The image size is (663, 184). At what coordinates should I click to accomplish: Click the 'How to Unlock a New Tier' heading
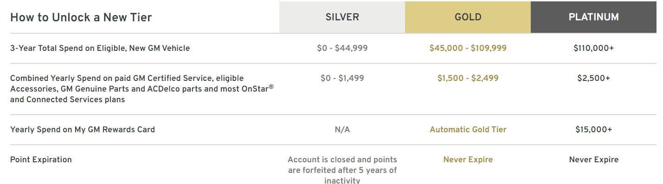tap(81, 18)
